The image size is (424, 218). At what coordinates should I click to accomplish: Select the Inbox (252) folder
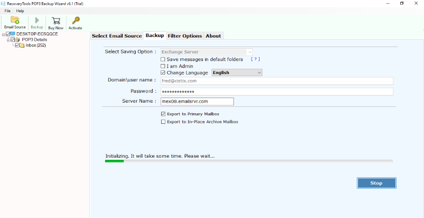click(x=36, y=46)
